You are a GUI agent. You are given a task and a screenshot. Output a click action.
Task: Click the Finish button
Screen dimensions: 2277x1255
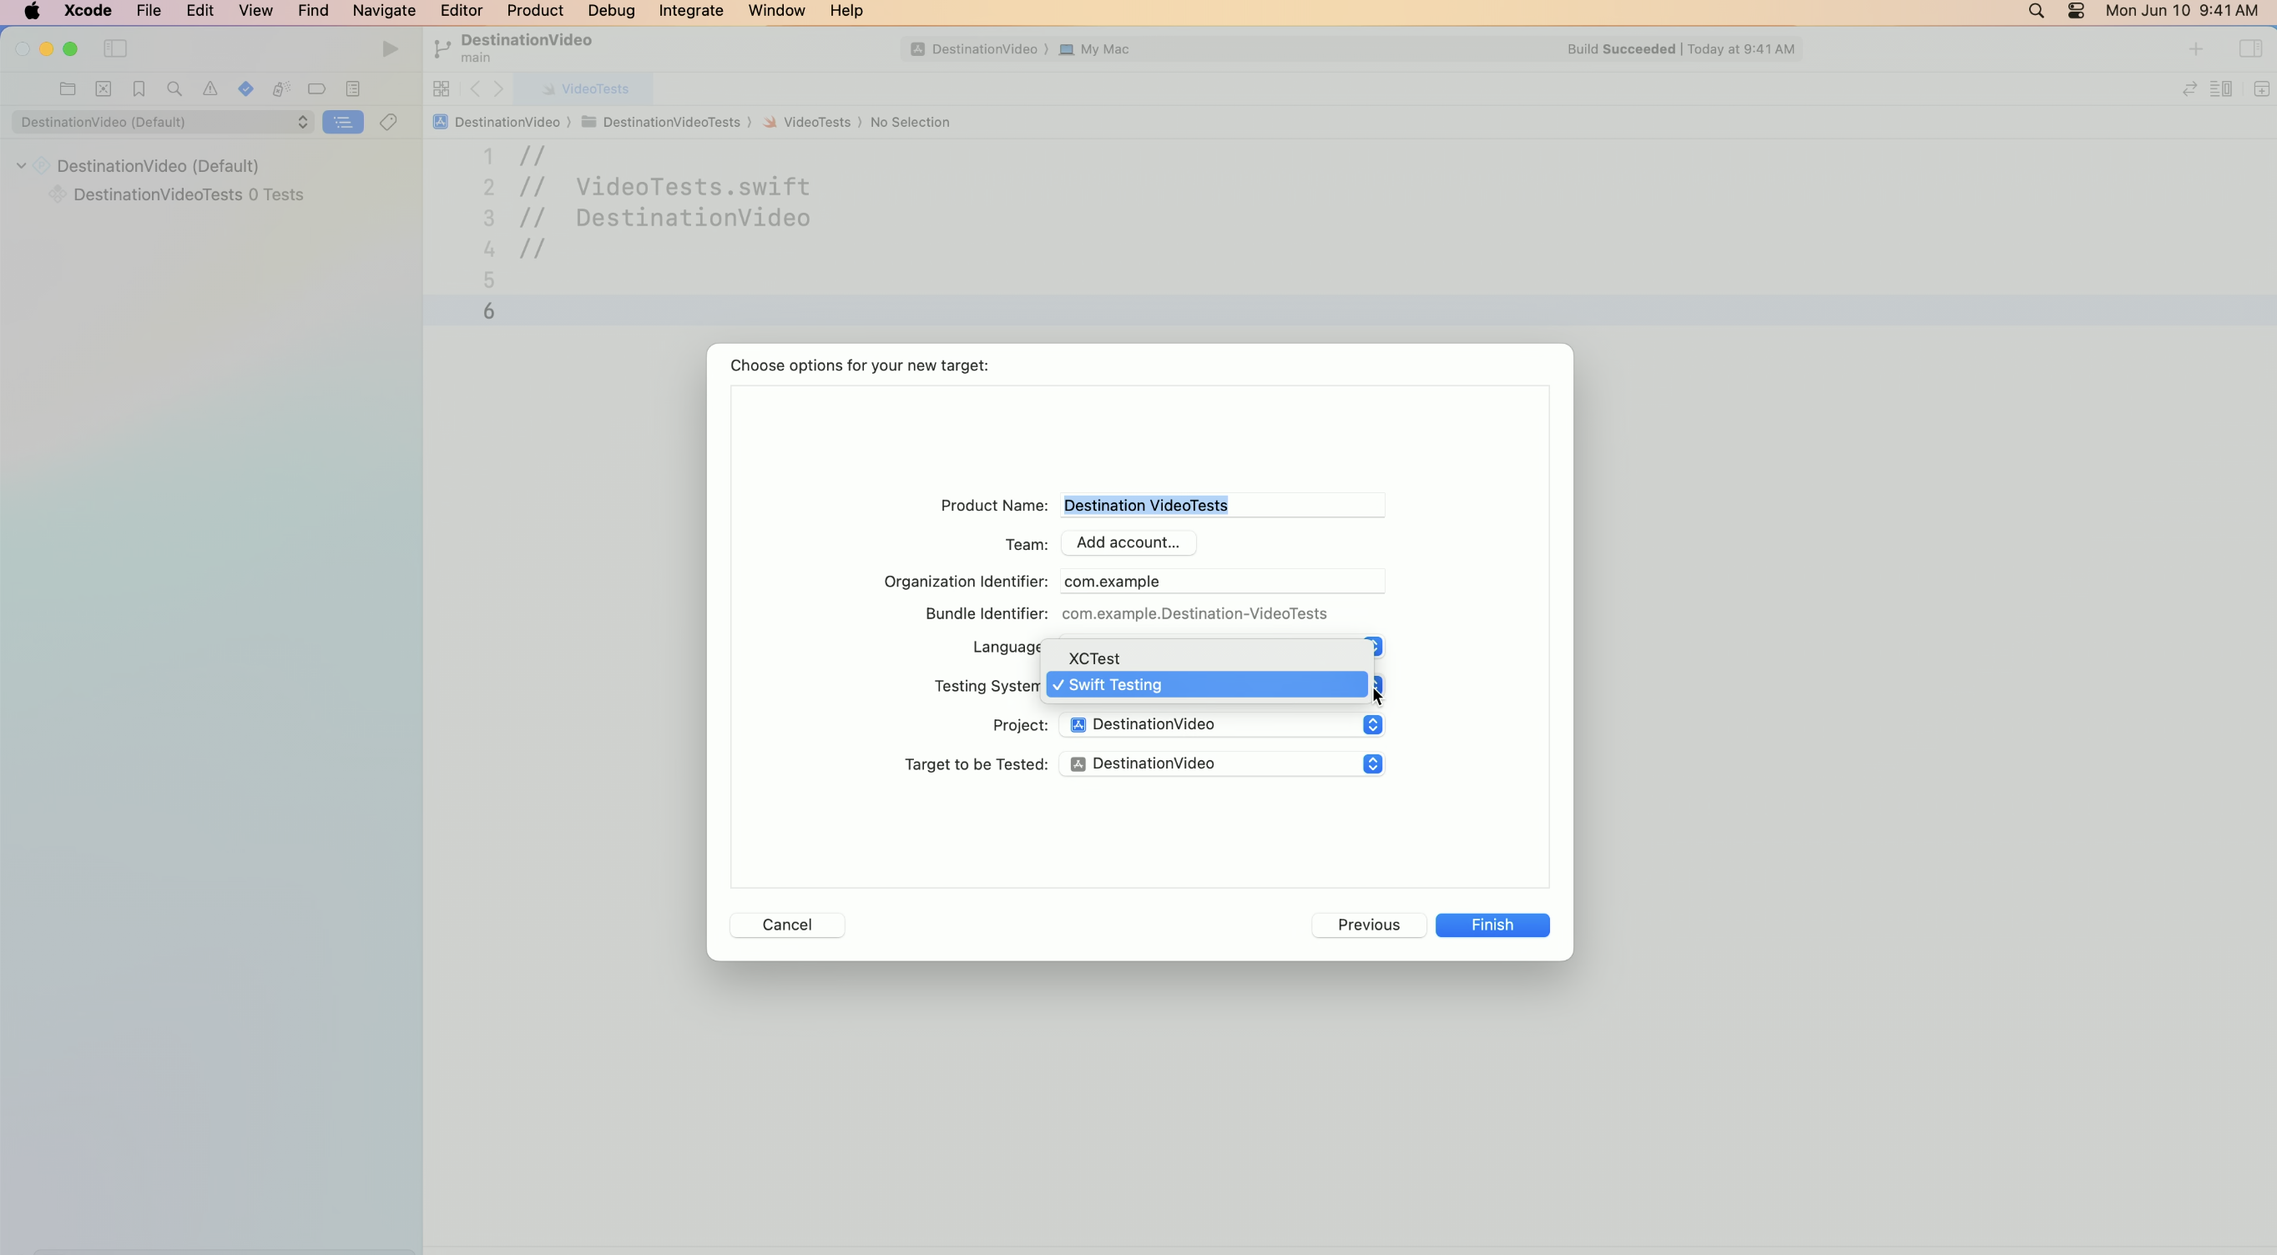click(x=1492, y=925)
